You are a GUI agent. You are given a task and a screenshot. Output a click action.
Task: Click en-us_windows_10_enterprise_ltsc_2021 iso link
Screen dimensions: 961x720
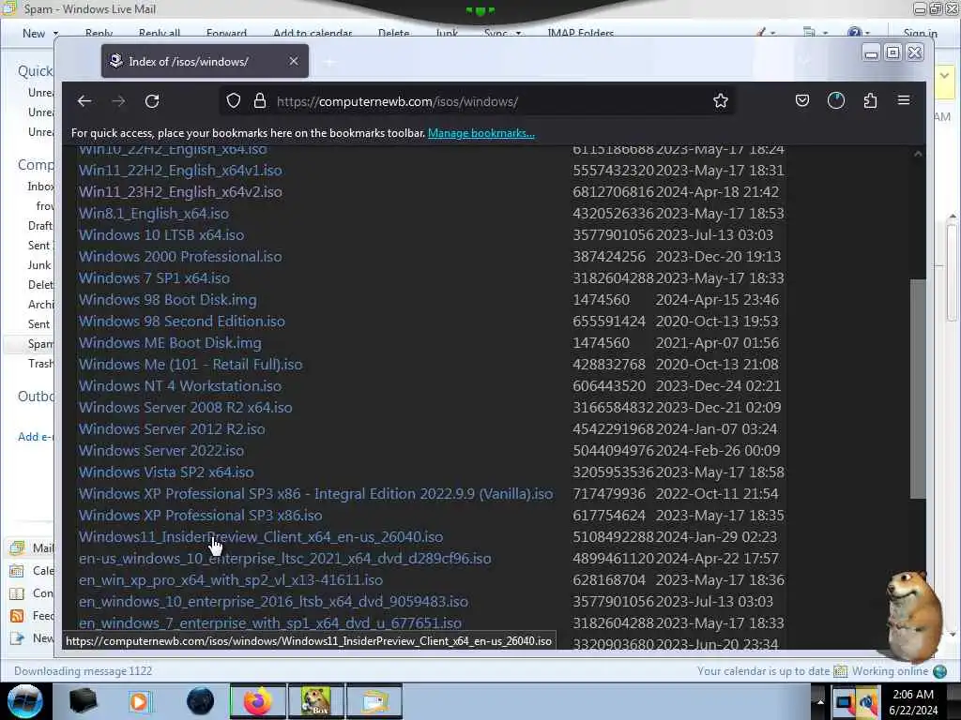[x=285, y=559]
